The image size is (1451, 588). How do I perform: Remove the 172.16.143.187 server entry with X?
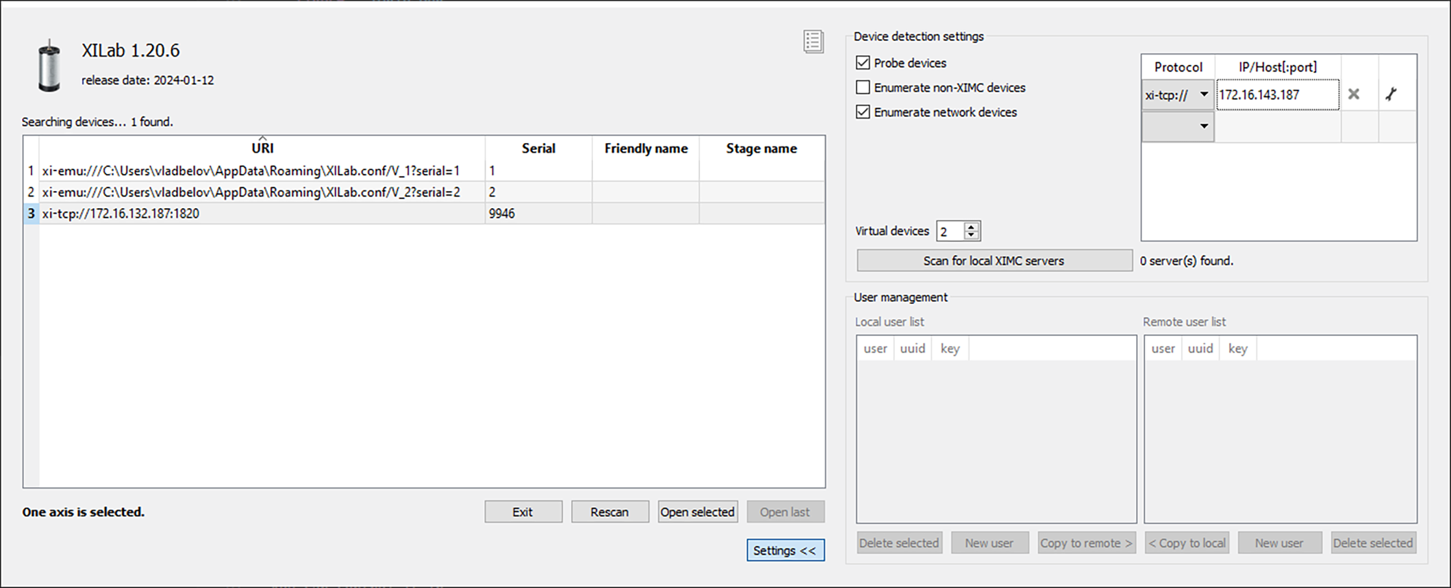[1353, 94]
